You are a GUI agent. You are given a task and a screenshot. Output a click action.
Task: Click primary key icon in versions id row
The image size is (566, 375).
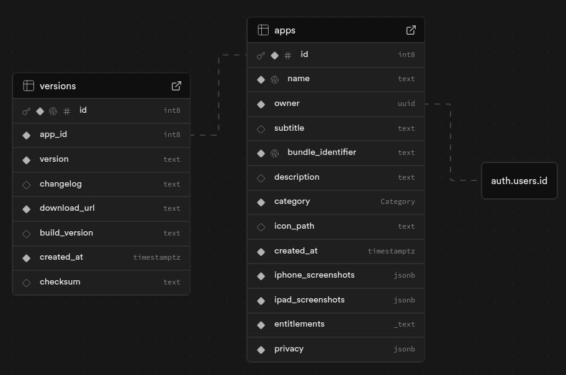(x=26, y=112)
